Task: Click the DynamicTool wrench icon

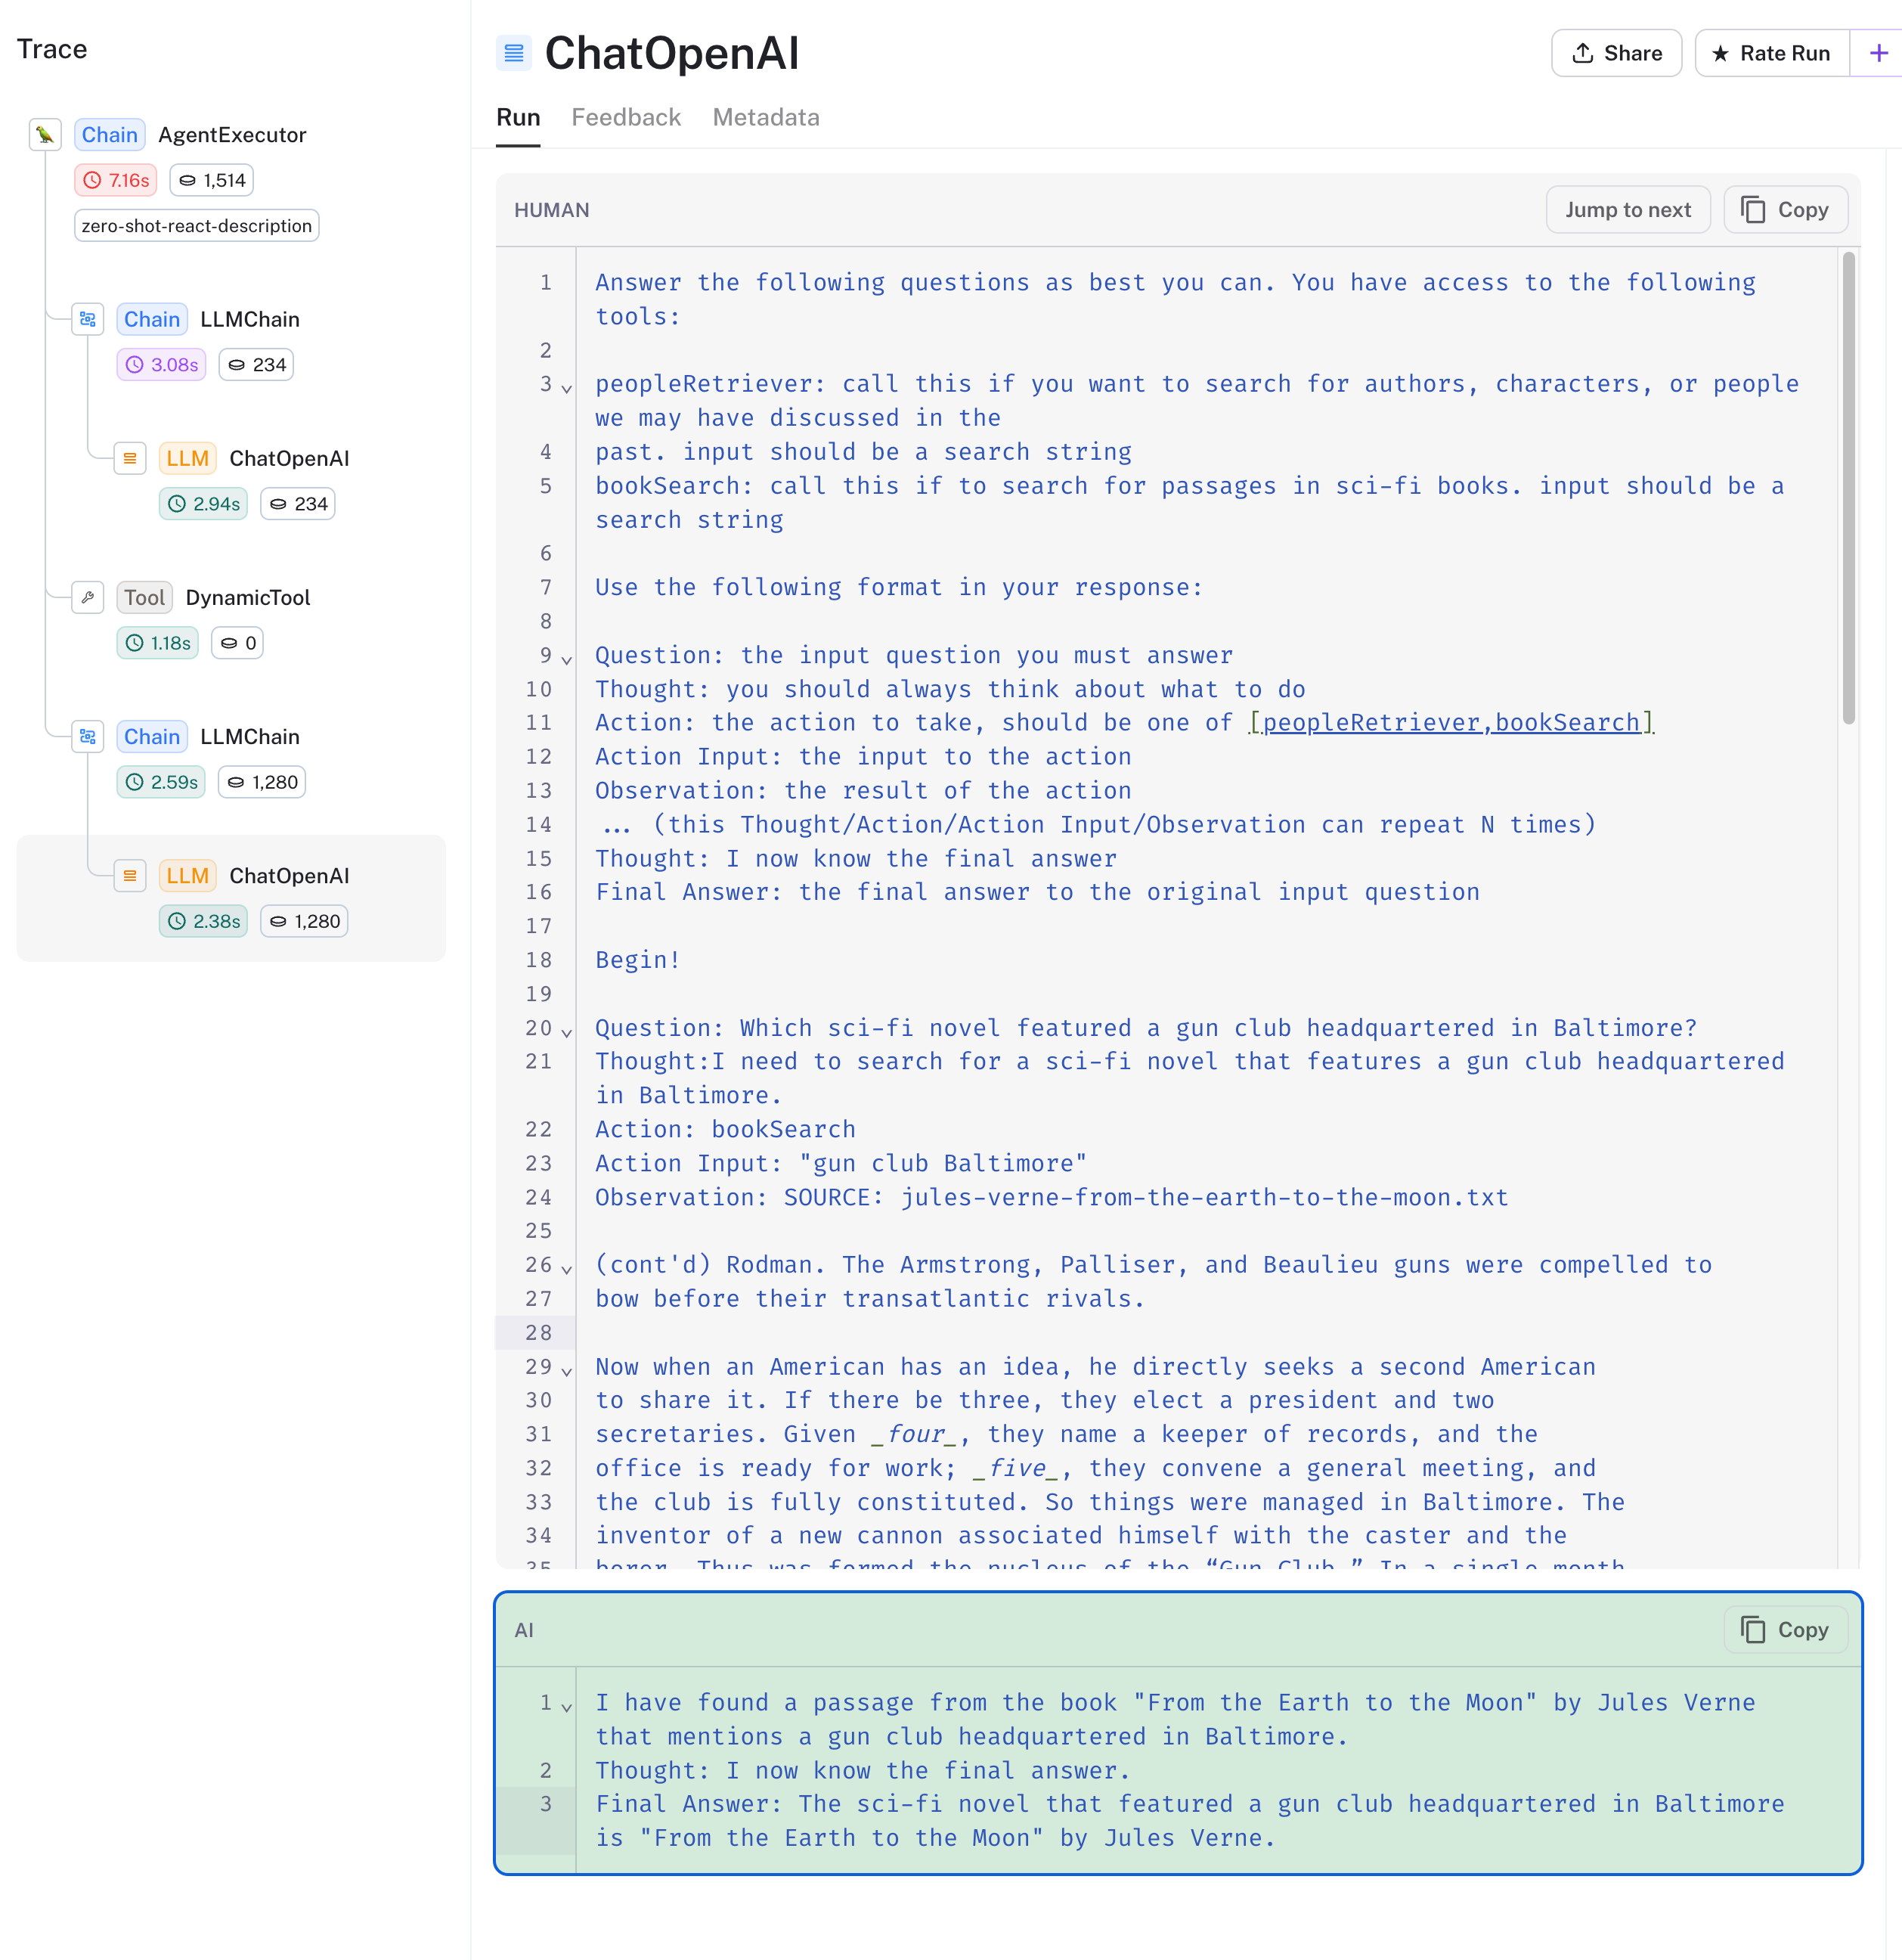Action: click(88, 598)
